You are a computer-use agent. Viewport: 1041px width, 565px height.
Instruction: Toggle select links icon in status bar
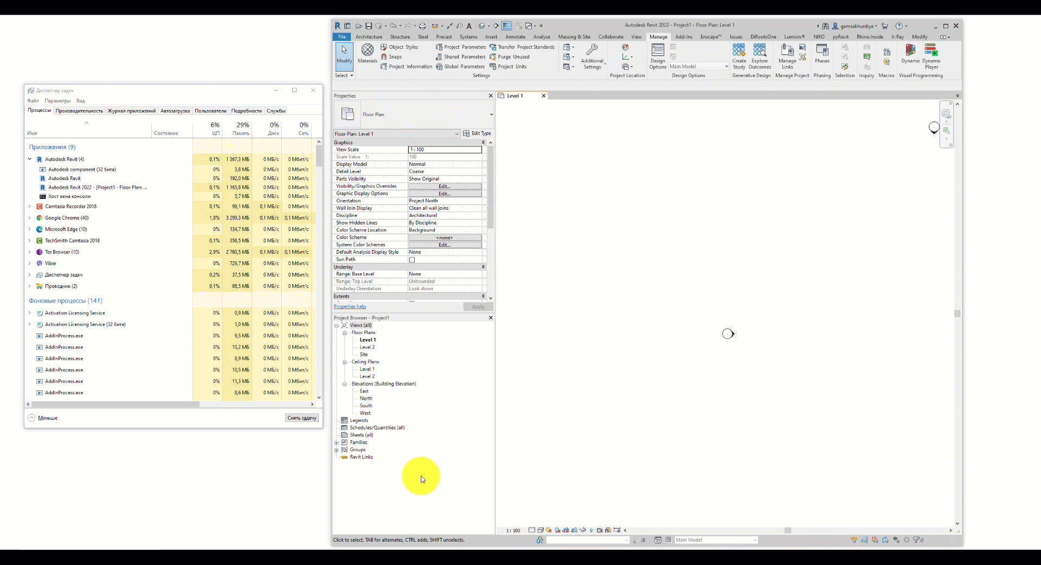point(854,540)
